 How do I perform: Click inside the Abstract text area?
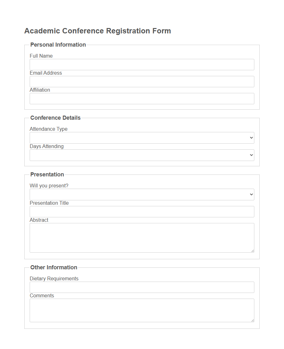click(x=142, y=236)
